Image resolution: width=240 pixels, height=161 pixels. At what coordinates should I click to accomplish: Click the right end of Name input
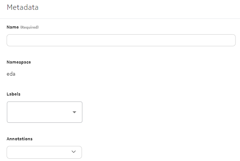tap(231, 40)
